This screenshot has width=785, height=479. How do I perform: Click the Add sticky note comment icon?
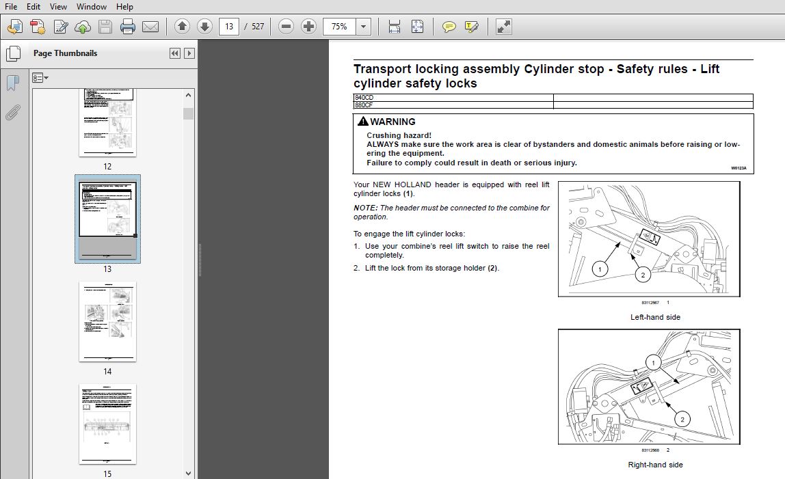(x=449, y=27)
